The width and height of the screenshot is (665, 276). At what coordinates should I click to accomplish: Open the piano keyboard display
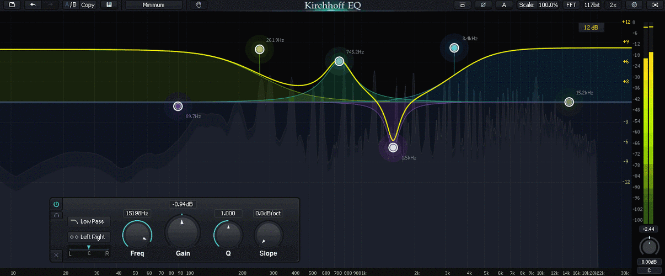109,5
